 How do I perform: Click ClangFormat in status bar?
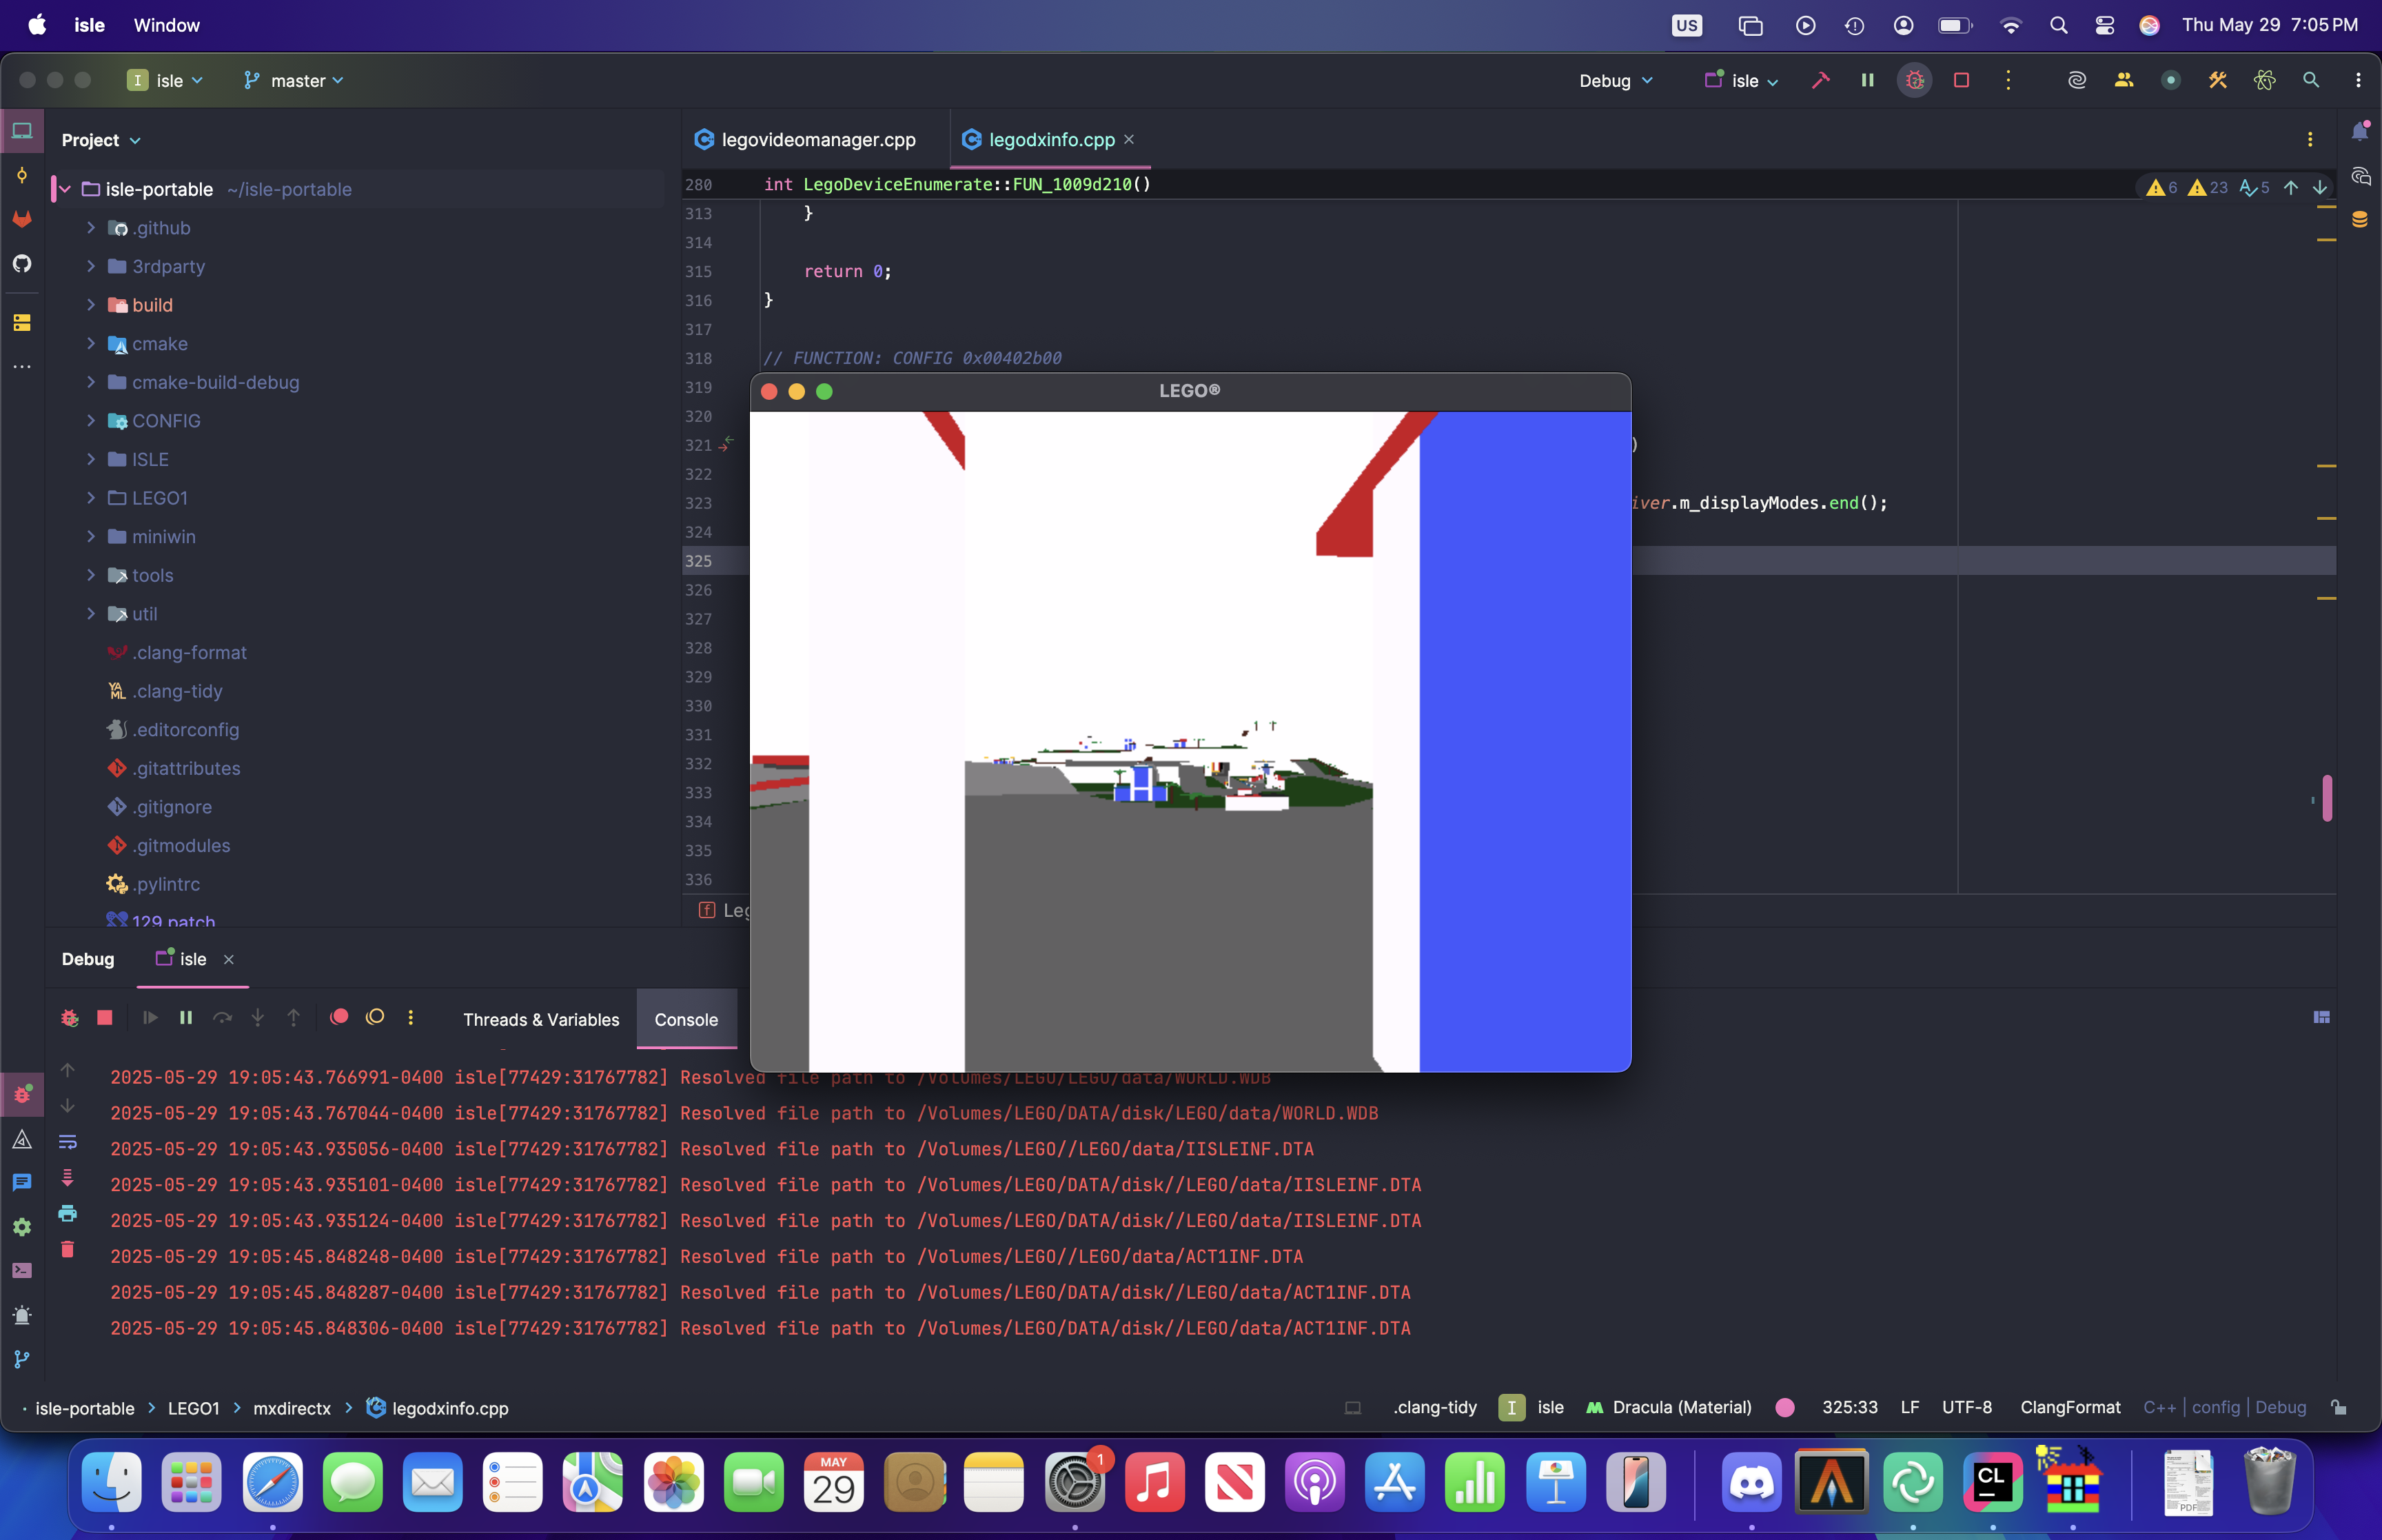click(x=2070, y=1407)
